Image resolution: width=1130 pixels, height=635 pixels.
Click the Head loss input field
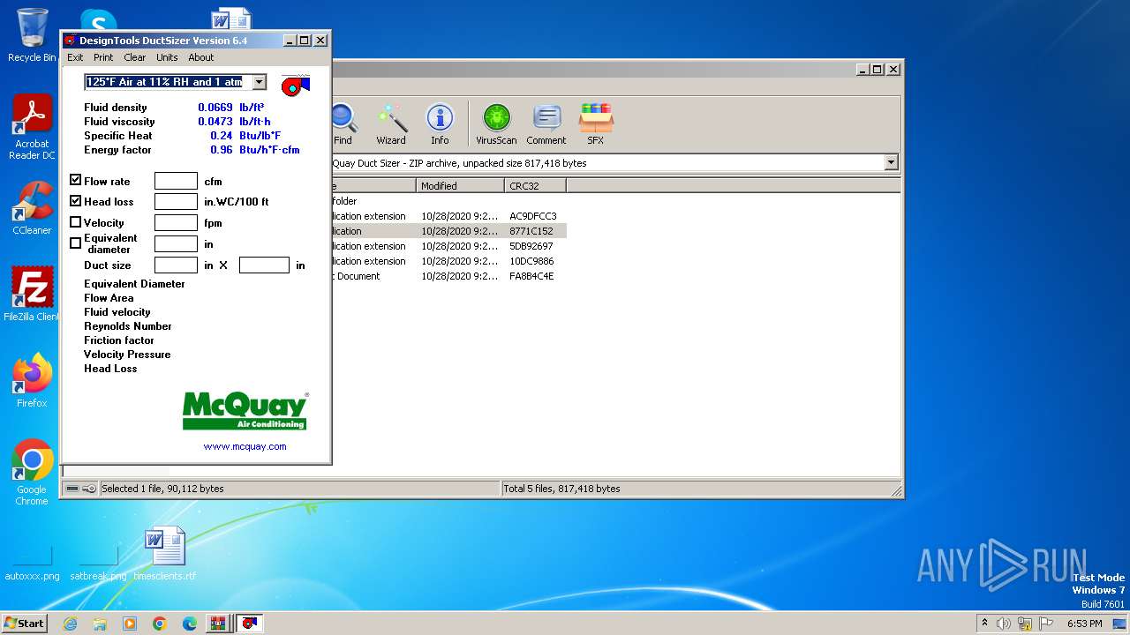tap(176, 202)
